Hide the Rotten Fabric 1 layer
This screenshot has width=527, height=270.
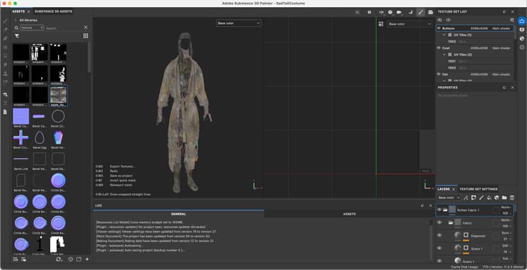(x=439, y=209)
